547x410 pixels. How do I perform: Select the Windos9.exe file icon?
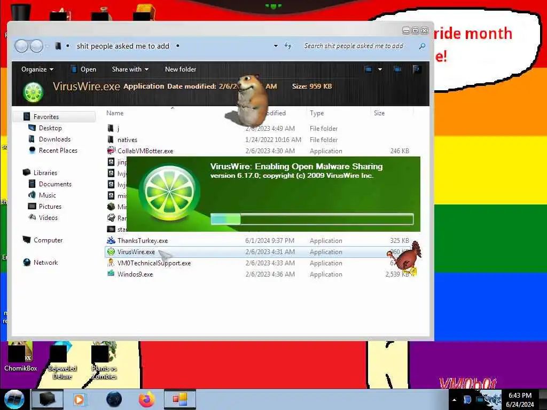(x=111, y=274)
